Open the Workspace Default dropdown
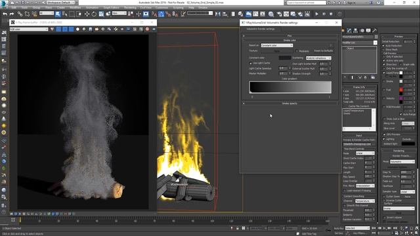Image resolution: width=420 pixels, height=236 pixels. pos(60,3)
